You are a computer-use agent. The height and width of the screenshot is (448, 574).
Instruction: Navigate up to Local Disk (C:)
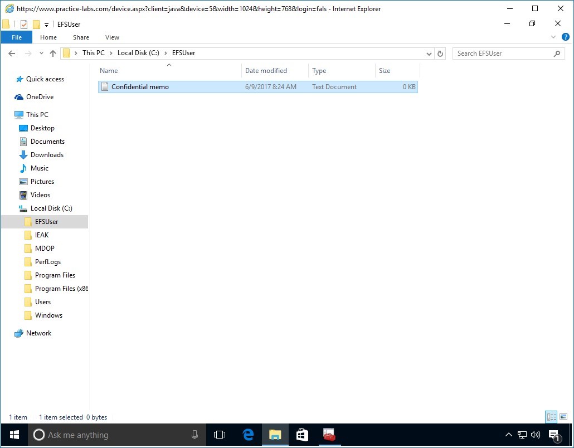click(x=53, y=53)
